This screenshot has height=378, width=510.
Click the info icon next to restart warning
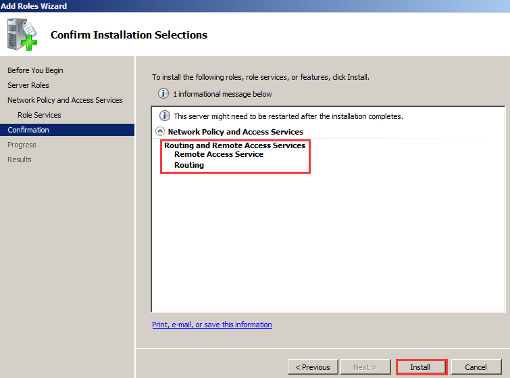[165, 116]
